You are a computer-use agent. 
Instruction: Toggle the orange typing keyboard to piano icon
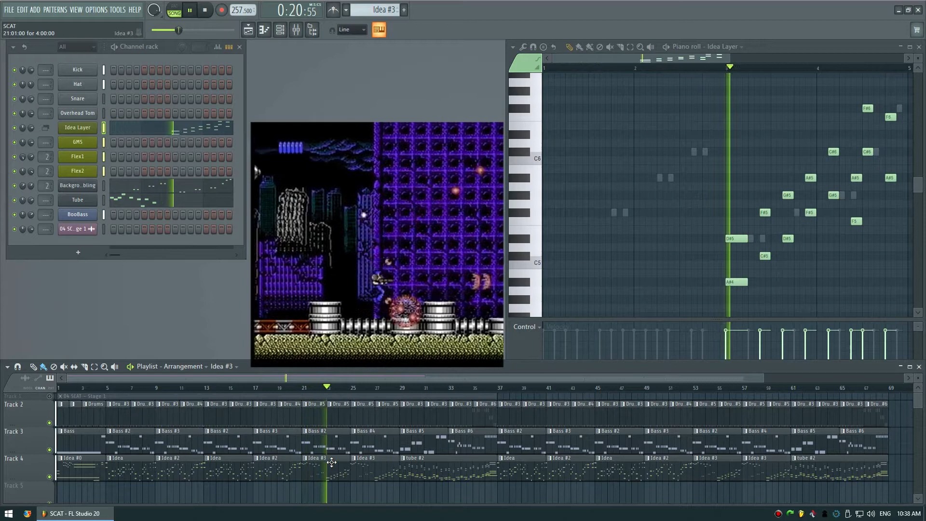tap(379, 30)
